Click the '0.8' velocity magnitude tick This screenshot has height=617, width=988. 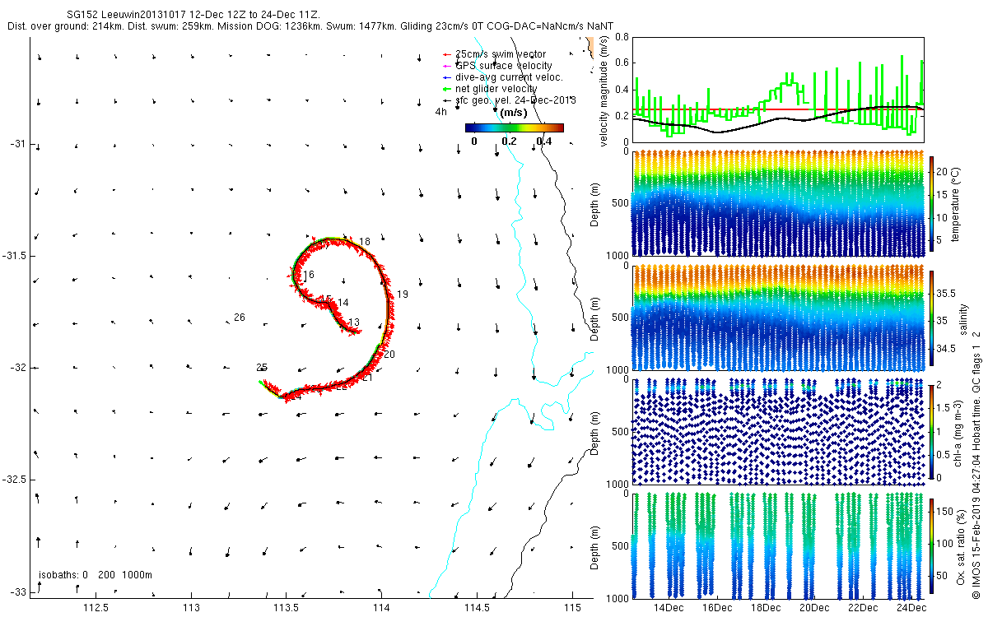tap(622, 37)
